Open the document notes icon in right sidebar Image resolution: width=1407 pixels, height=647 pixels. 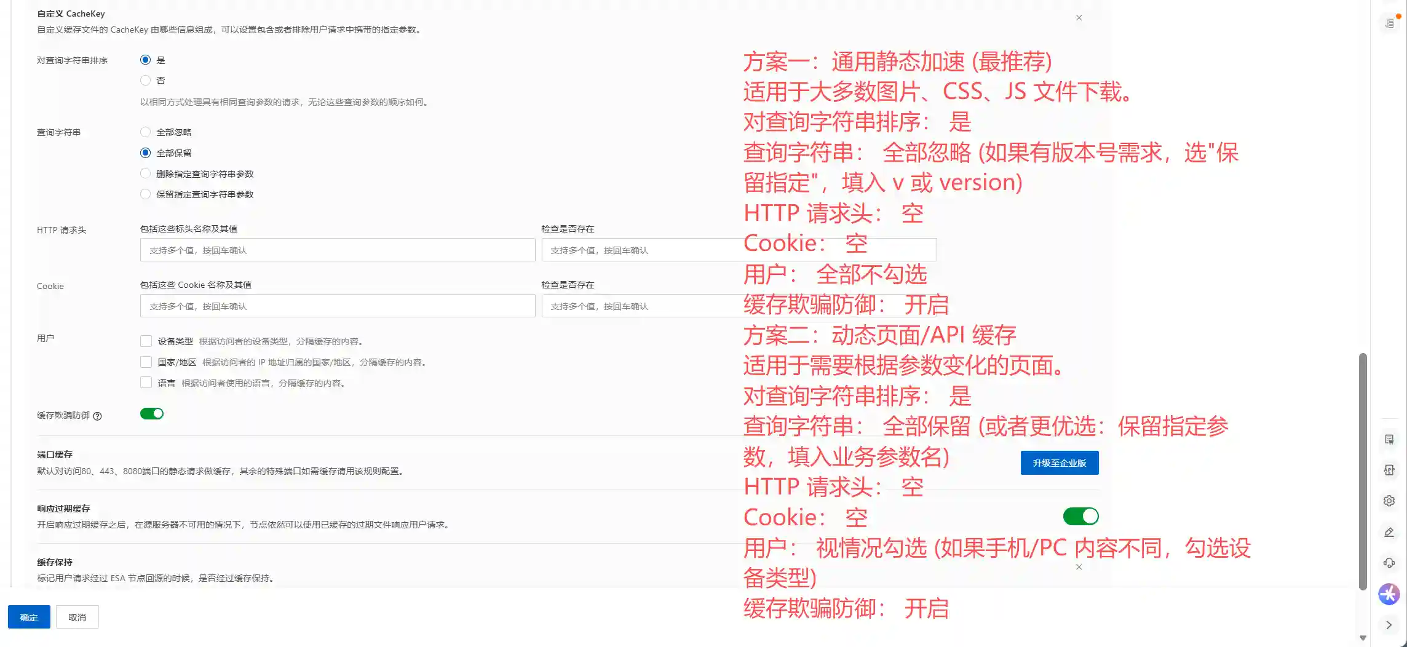tap(1389, 439)
